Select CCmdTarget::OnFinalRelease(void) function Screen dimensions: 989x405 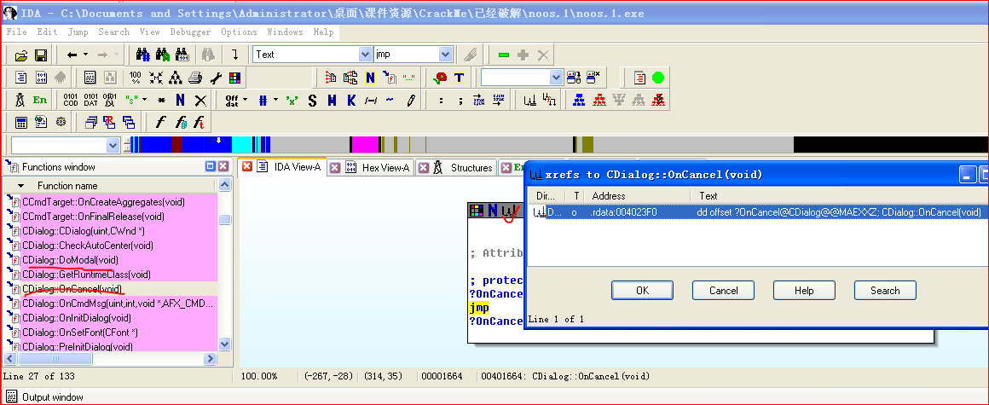(x=93, y=217)
